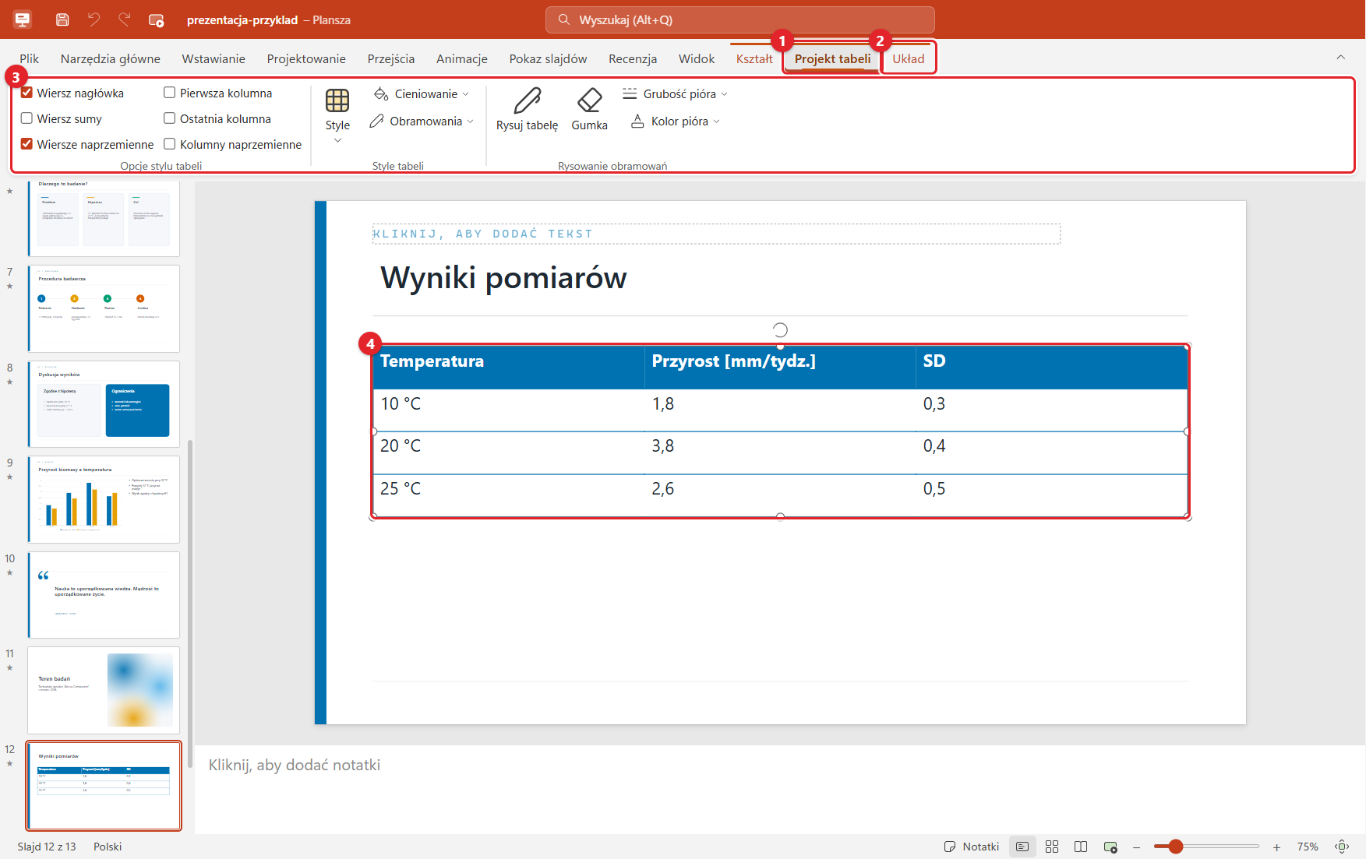Viewport: 1366px width, 859px height.
Task: Open the Kolor pióra dropdown
Action: coord(675,121)
